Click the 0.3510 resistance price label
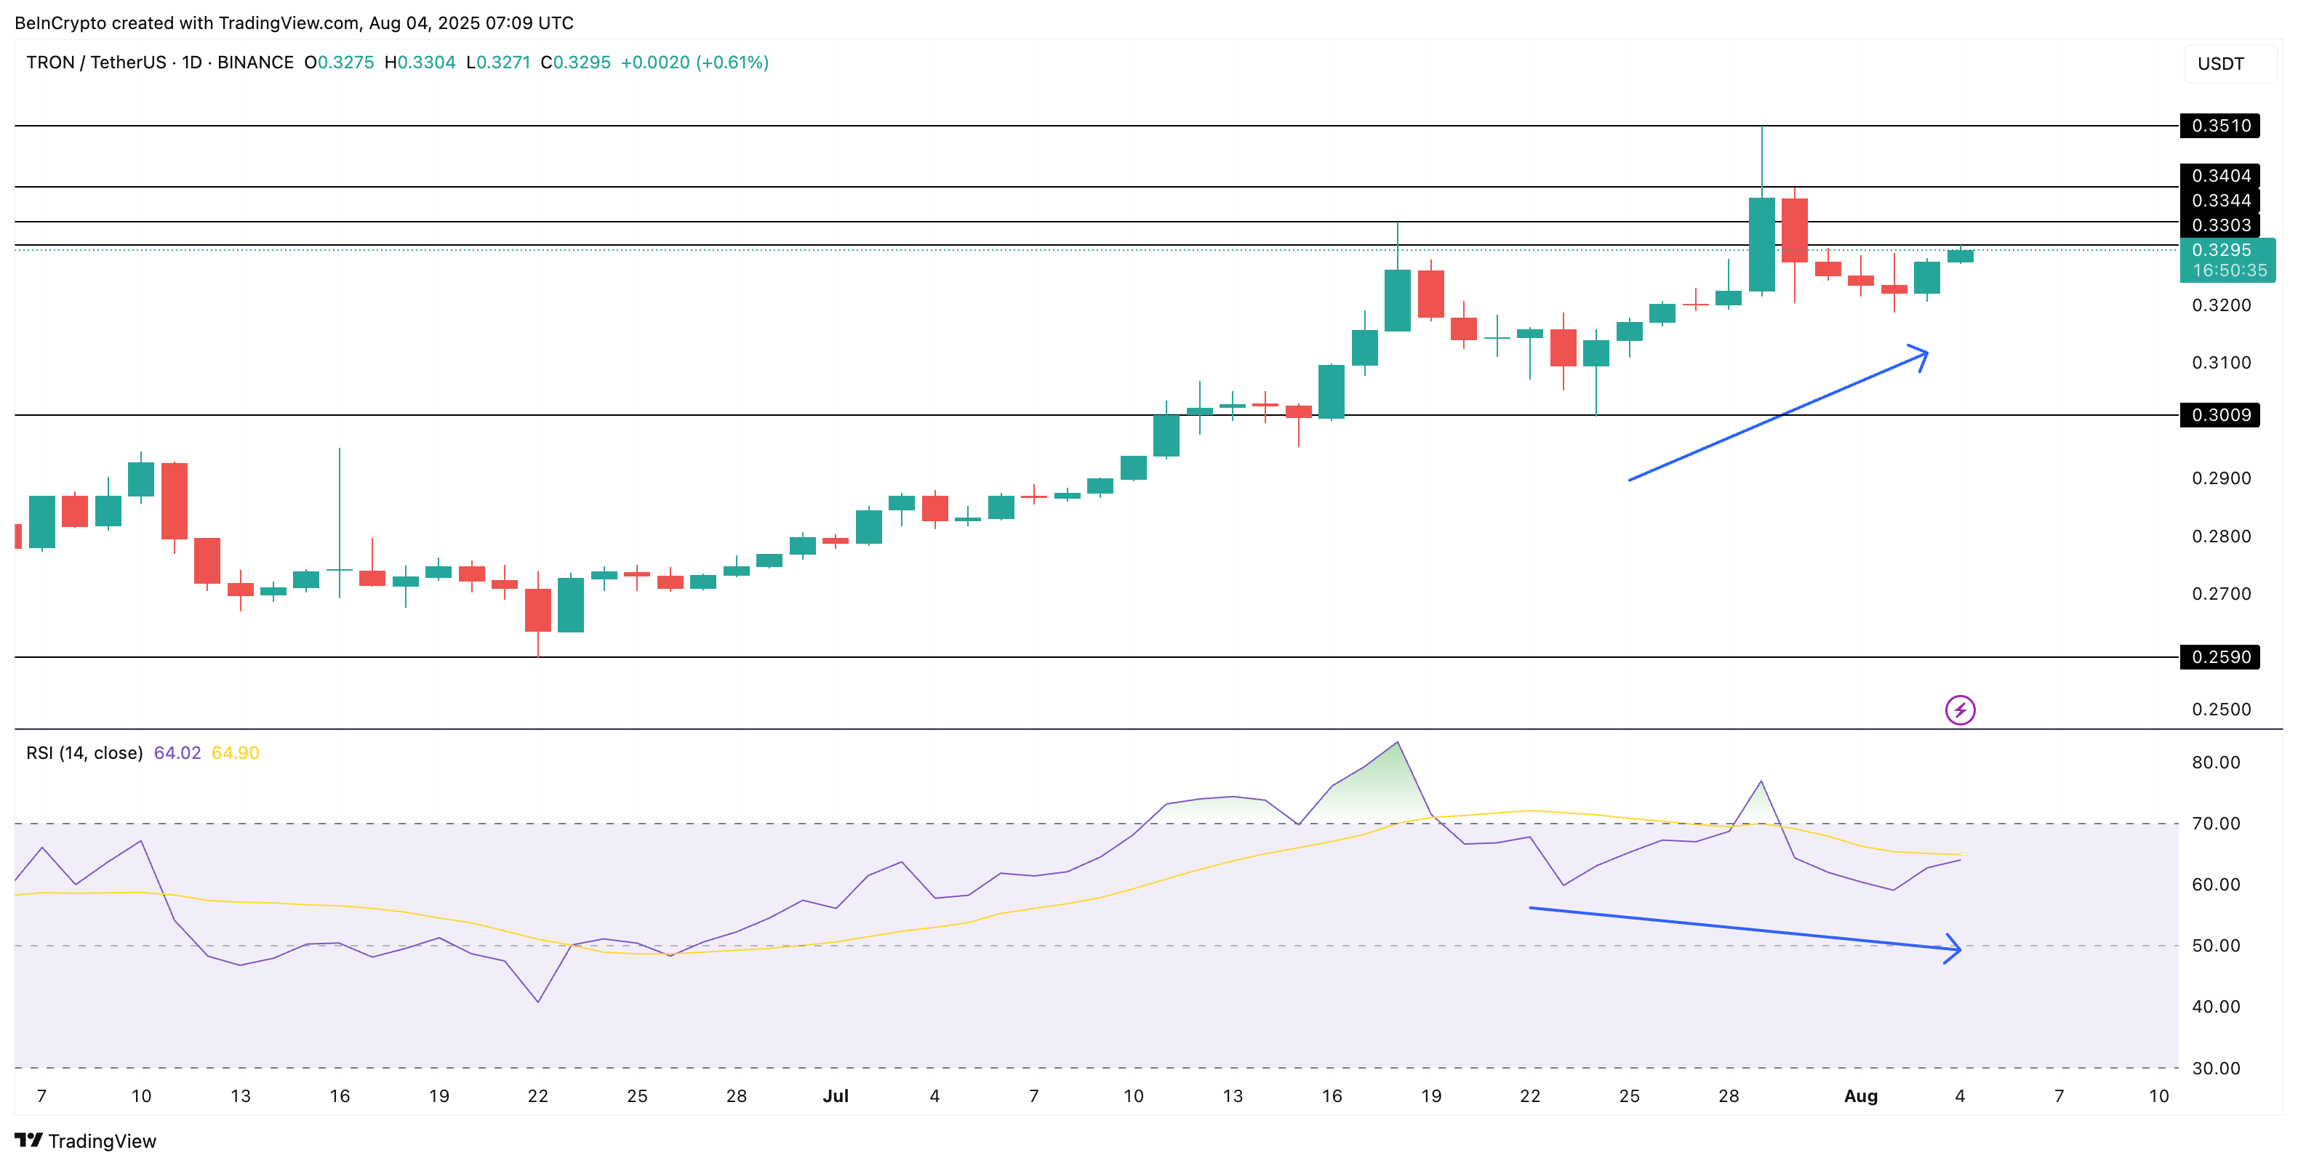 pyautogui.click(x=2222, y=126)
